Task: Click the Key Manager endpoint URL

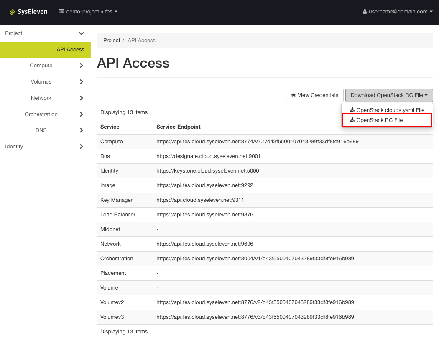Action: click(200, 200)
